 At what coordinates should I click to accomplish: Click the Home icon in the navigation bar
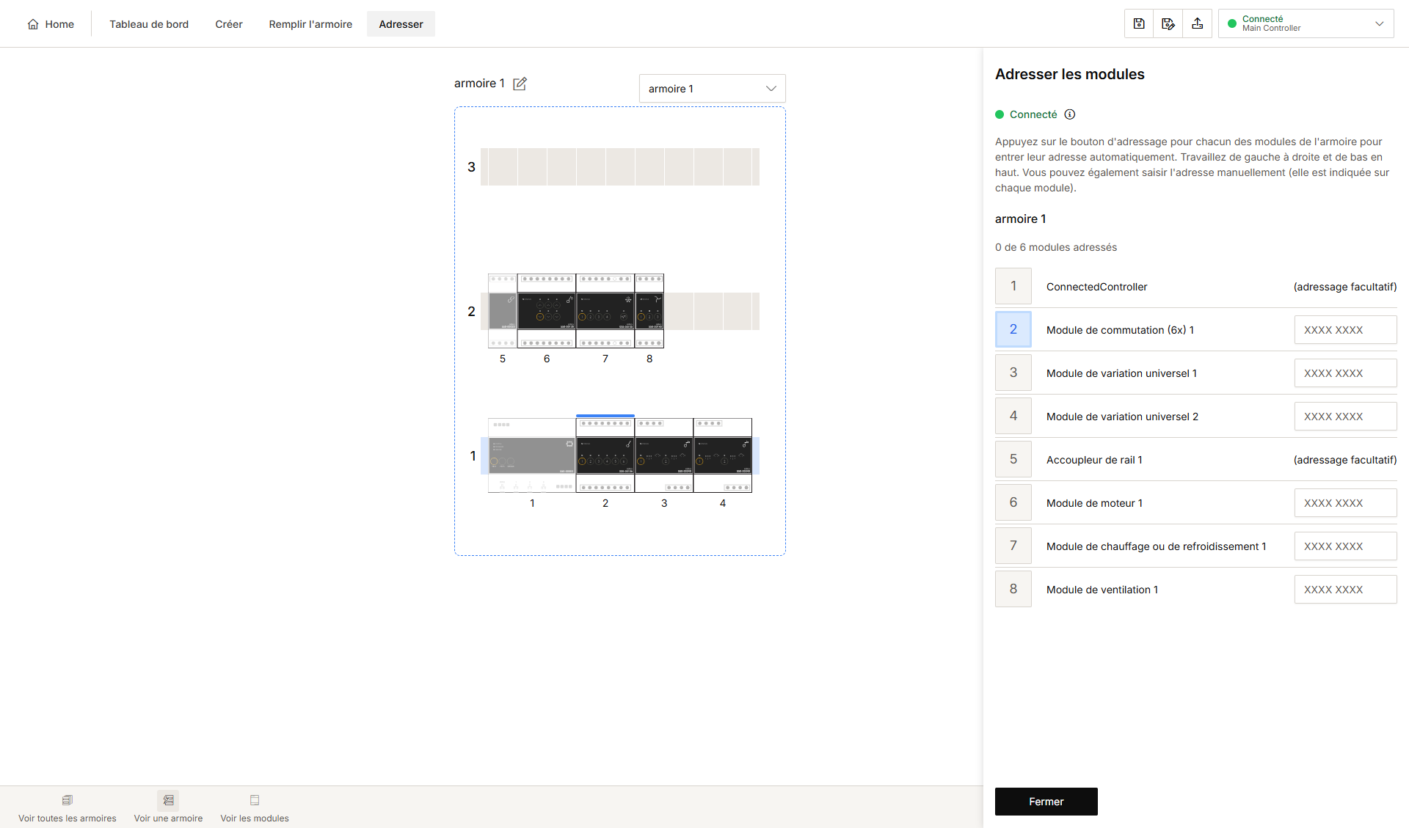33,24
